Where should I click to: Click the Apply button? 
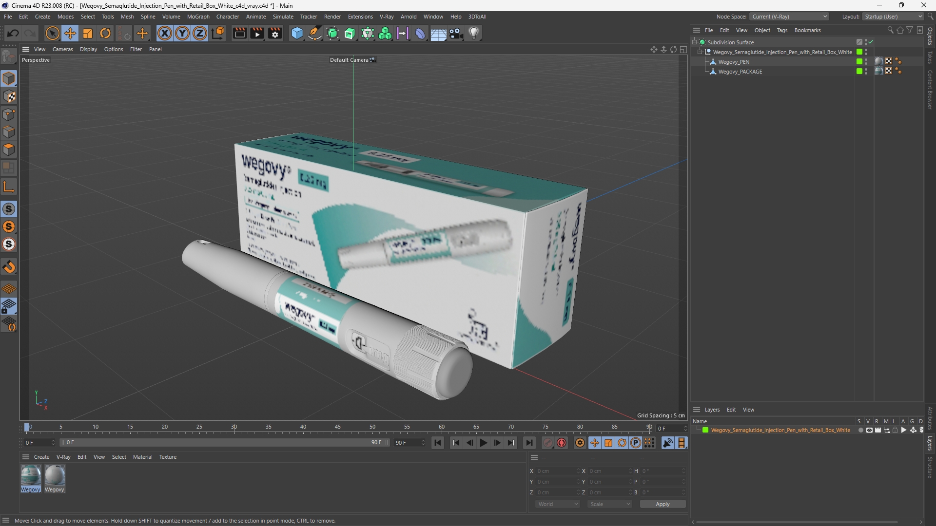[663, 504]
